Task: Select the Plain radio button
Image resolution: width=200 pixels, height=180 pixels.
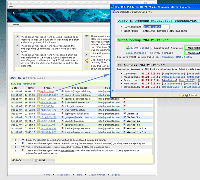Action: [x=163, y=53]
